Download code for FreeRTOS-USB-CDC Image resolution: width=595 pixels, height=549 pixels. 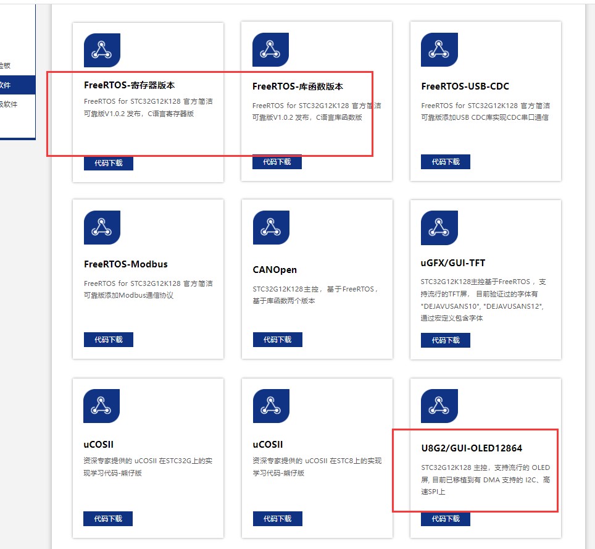(x=446, y=162)
